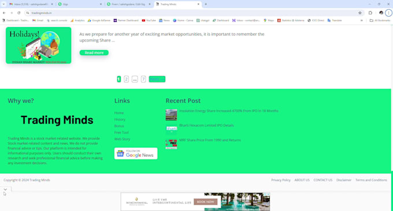The height and width of the screenshot is (211, 393).
Task: Select current pagination page 1
Action: [x=119, y=79]
